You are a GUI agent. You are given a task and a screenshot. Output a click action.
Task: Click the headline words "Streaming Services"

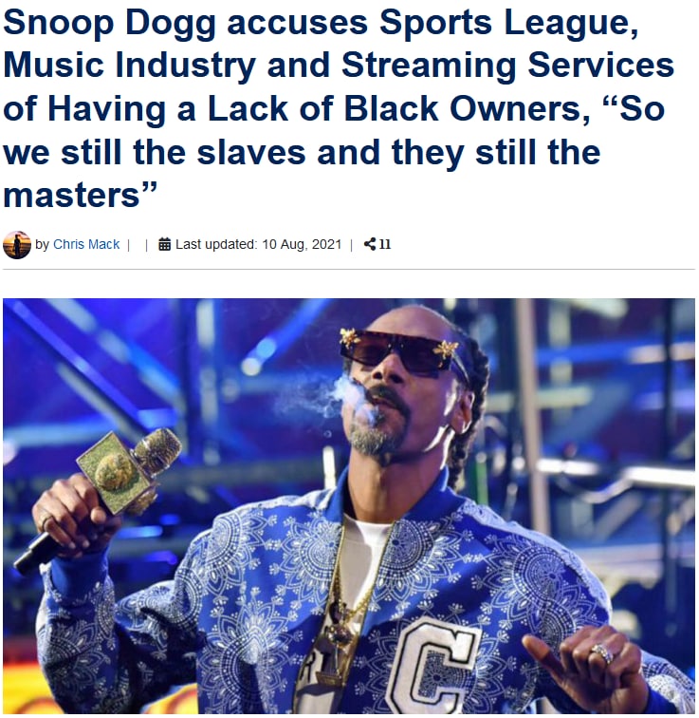507,65
